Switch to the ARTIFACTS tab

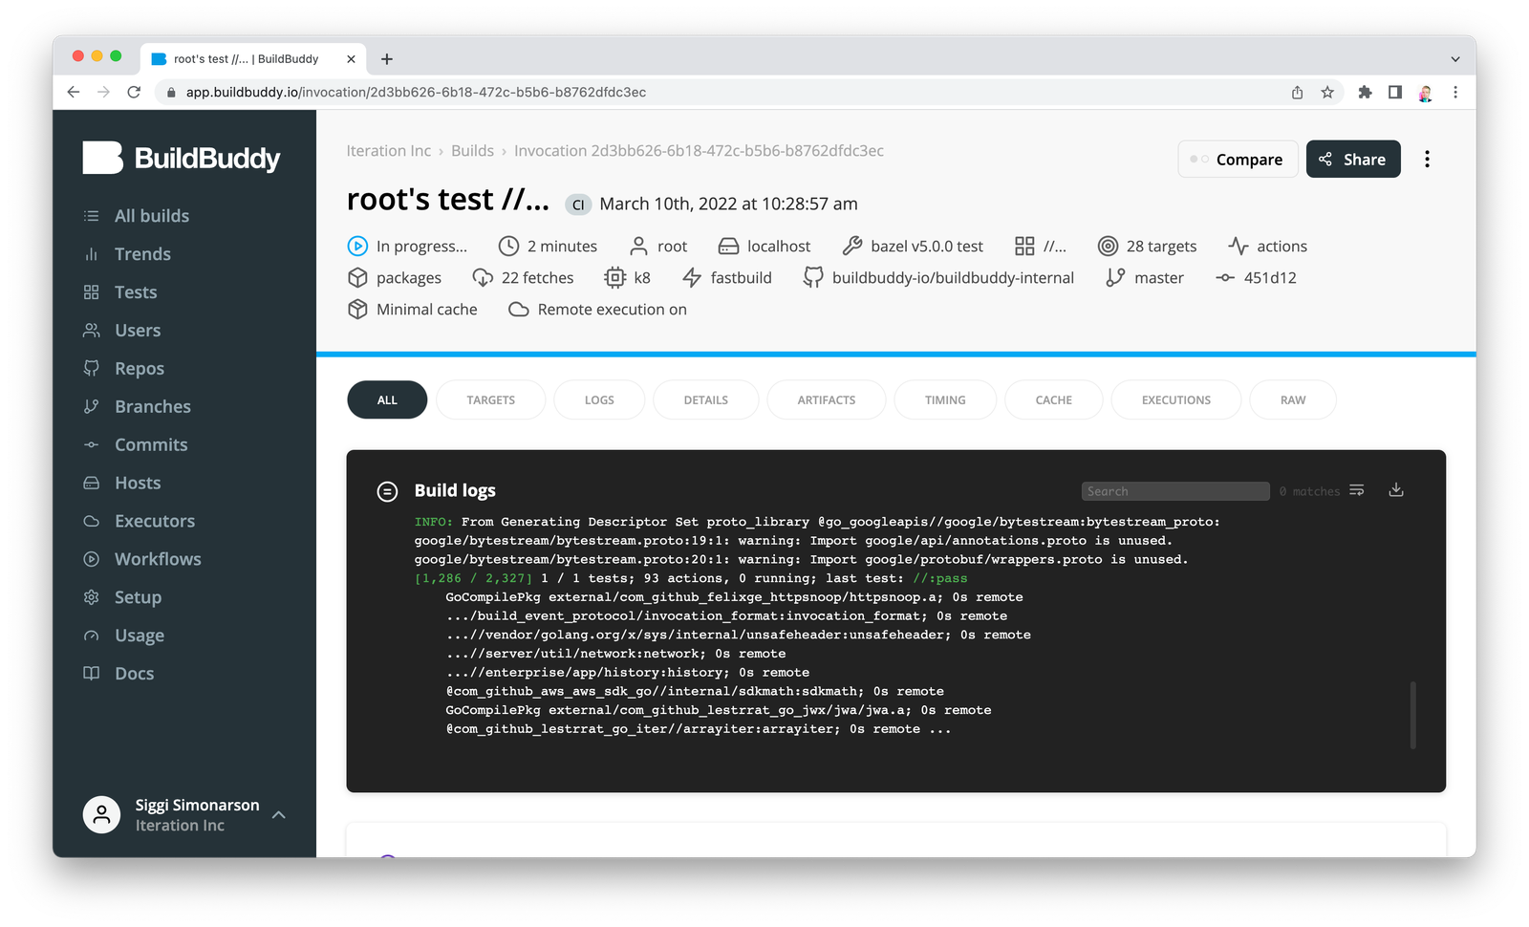click(x=827, y=400)
